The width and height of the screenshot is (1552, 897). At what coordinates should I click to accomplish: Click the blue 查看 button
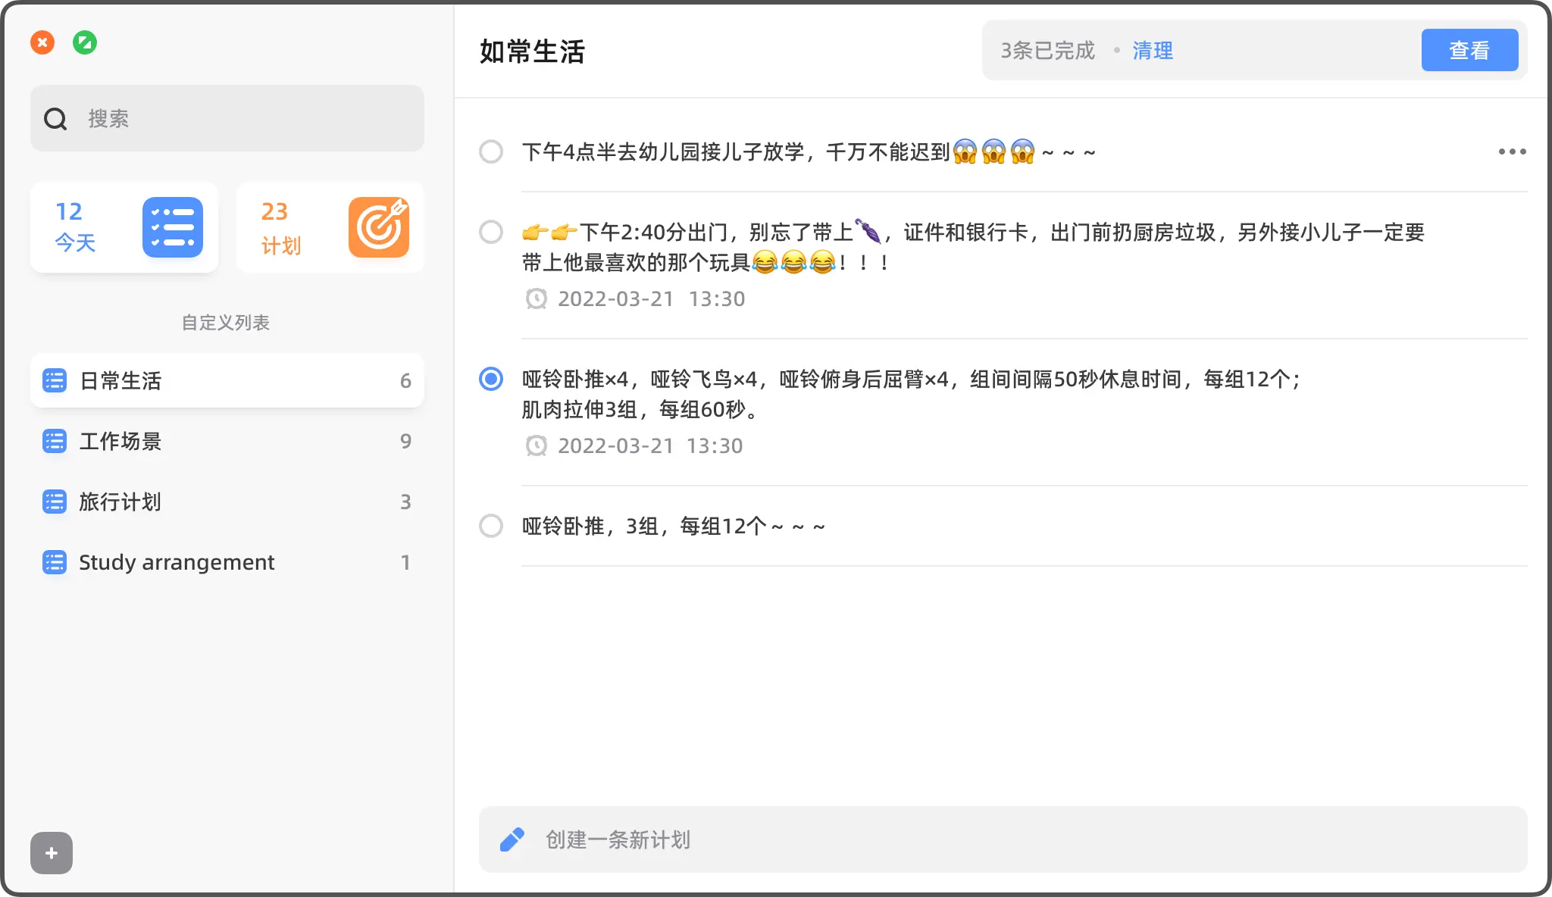(1469, 50)
